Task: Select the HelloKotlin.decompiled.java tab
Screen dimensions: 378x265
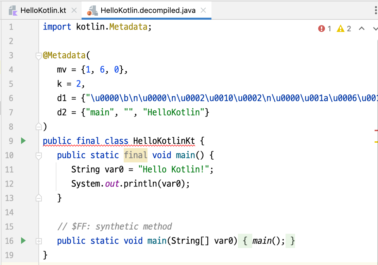Action: (146, 10)
